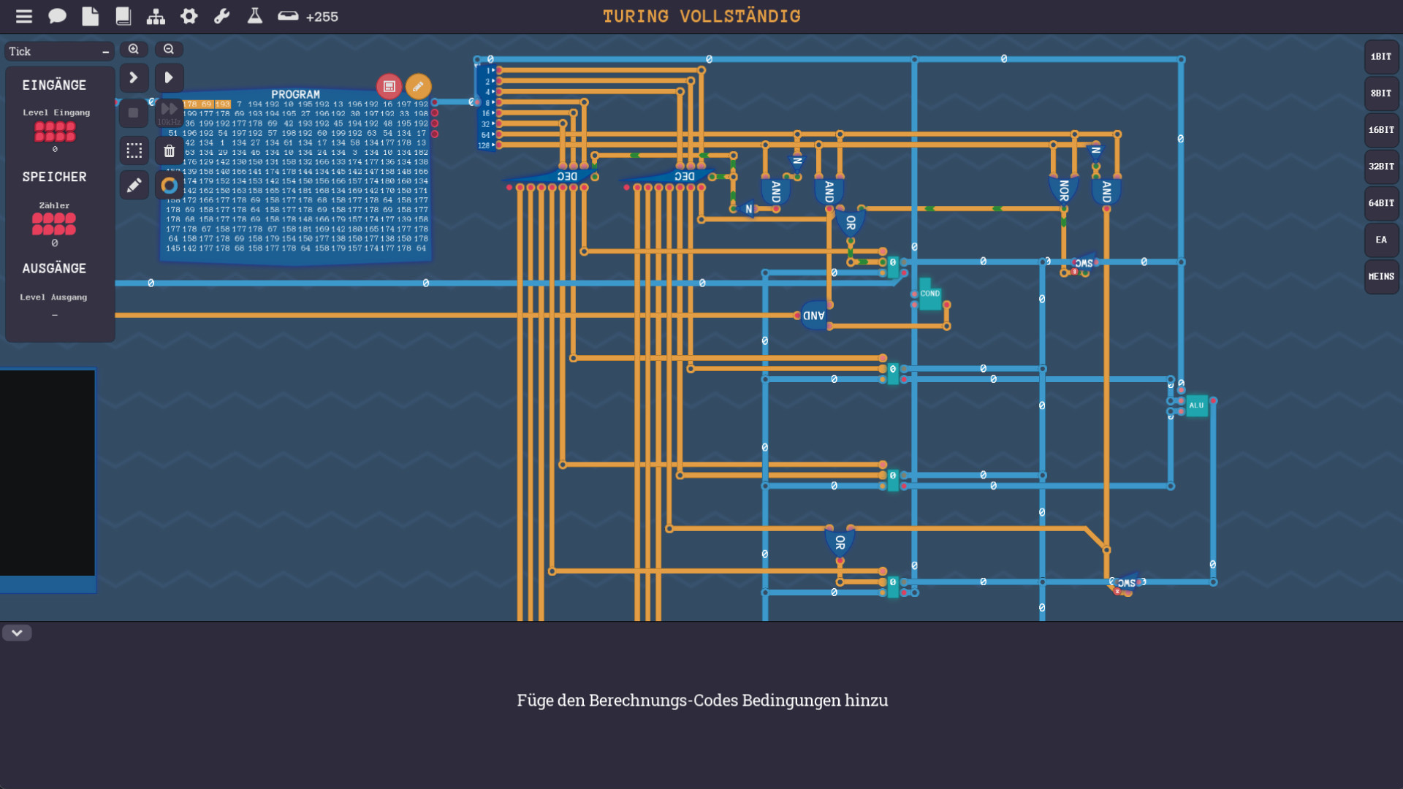Image resolution: width=1403 pixels, height=789 pixels.
Task: Select the 8BIT component category
Action: [x=1380, y=94]
